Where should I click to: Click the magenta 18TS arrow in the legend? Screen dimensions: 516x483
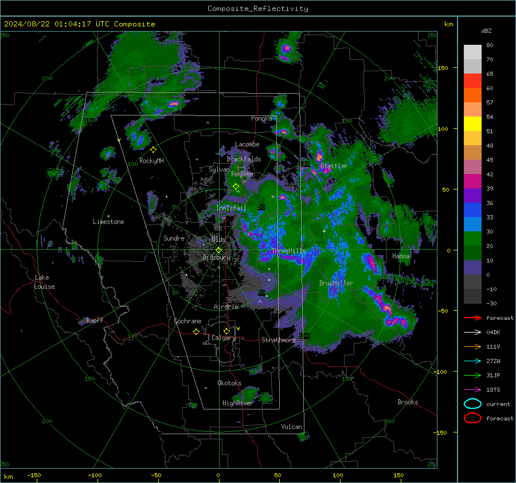pos(472,390)
